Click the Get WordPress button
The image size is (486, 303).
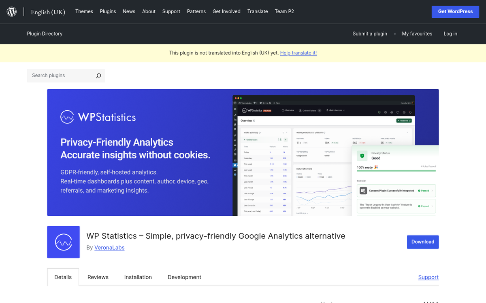click(x=455, y=11)
